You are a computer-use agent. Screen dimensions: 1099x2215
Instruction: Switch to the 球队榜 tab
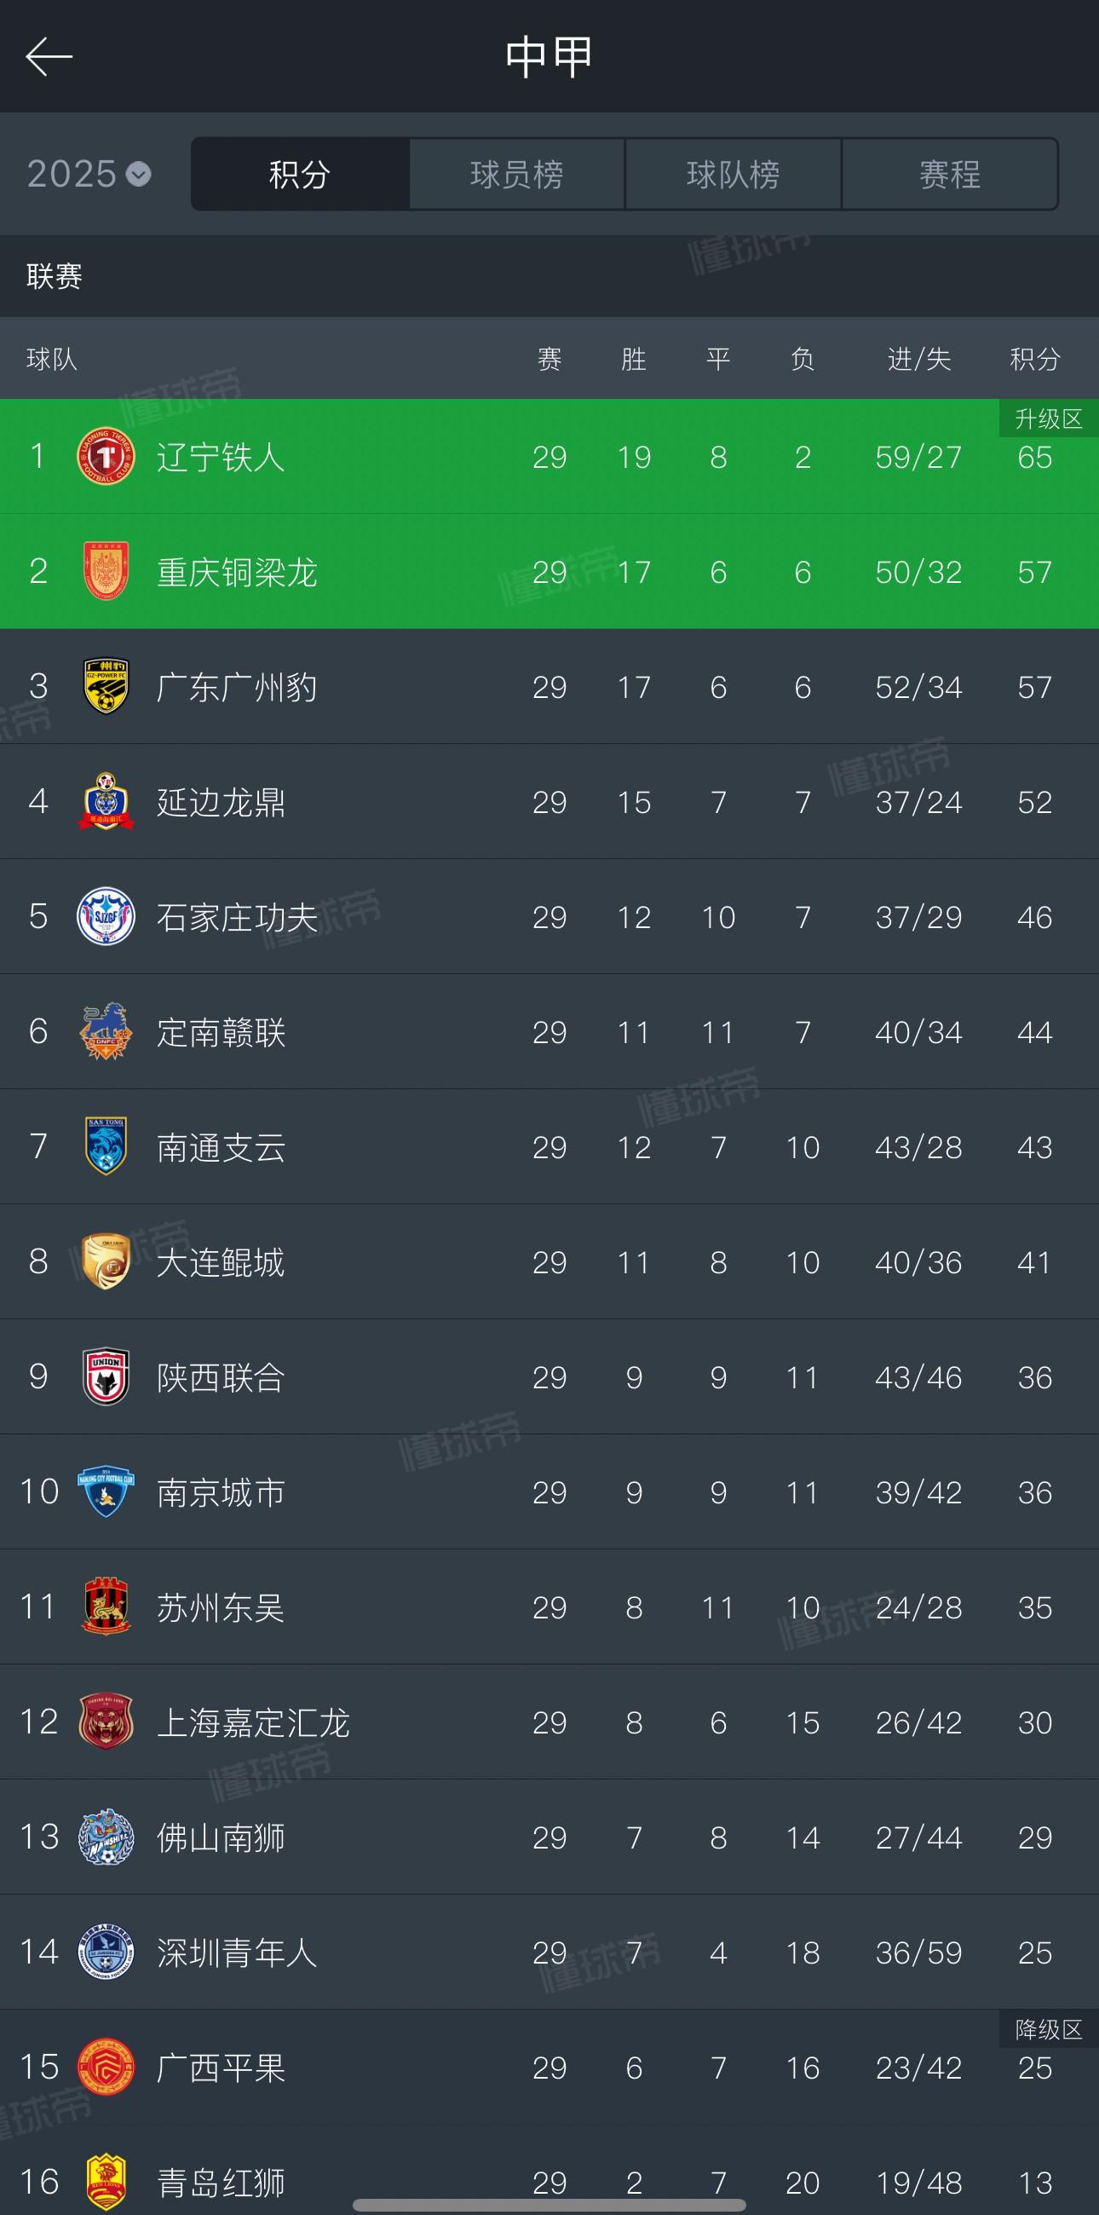733,175
